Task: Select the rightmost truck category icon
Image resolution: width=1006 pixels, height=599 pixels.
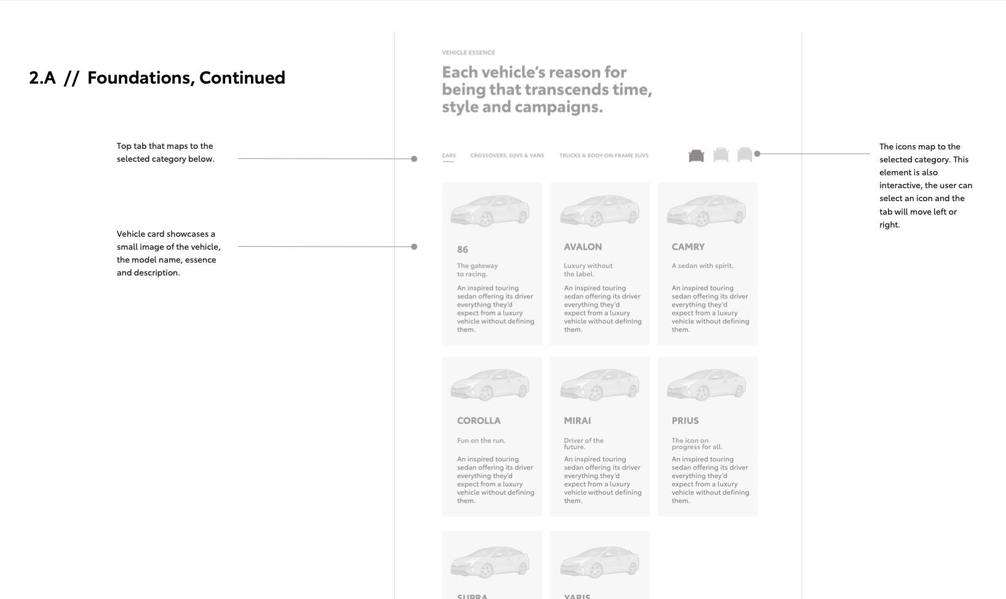Action: 745,155
